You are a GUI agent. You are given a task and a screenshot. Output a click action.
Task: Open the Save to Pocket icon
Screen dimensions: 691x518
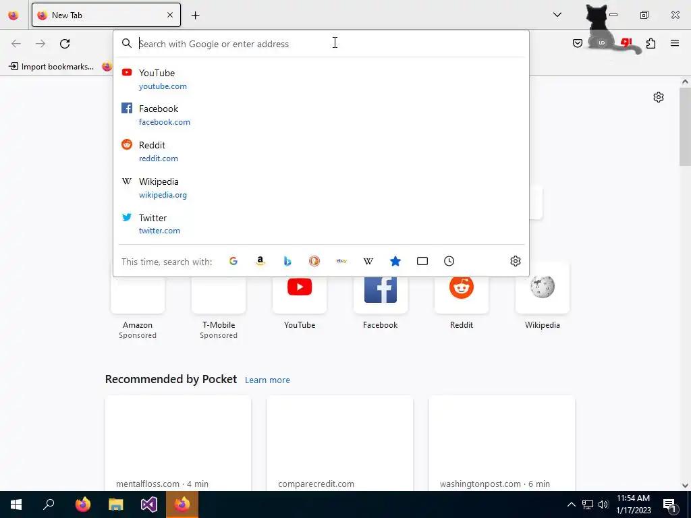pyautogui.click(x=578, y=43)
